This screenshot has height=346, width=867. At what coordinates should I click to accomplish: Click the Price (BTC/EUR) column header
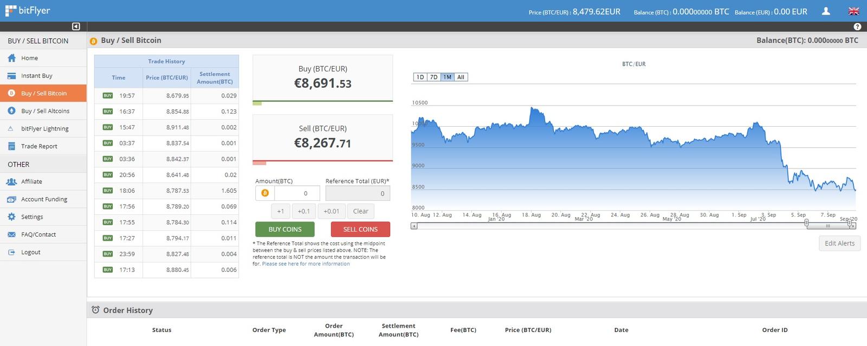tap(167, 77)
